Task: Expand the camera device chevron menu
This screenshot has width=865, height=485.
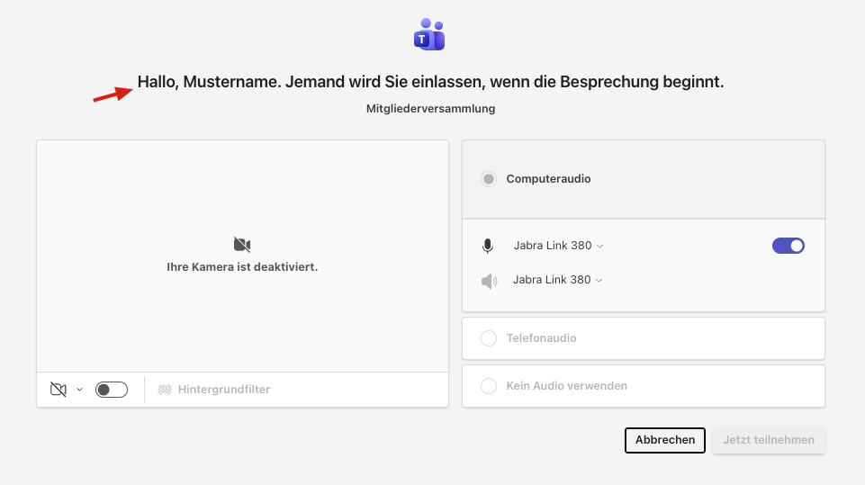Action: tap(79, 390)
